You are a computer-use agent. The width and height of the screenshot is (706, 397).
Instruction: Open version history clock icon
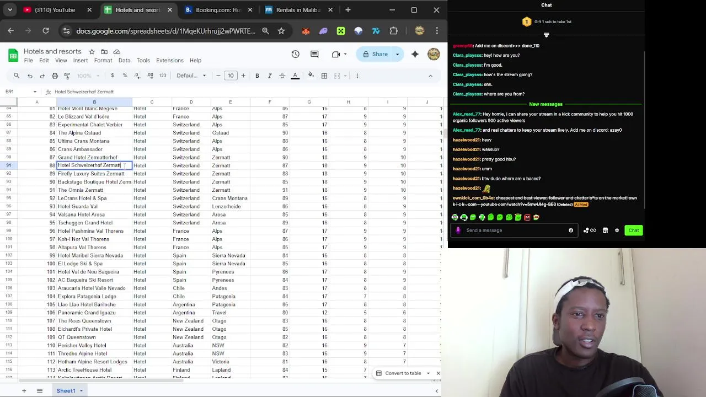(295, 54)
